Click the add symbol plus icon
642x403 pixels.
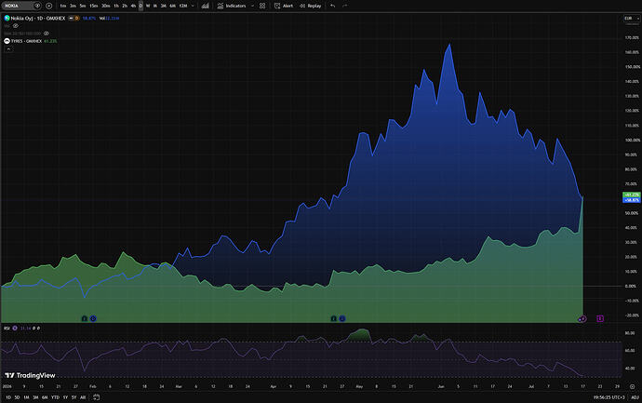click(48, 6)
